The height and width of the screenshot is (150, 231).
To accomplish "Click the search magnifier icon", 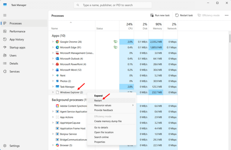I will [78, 5].
